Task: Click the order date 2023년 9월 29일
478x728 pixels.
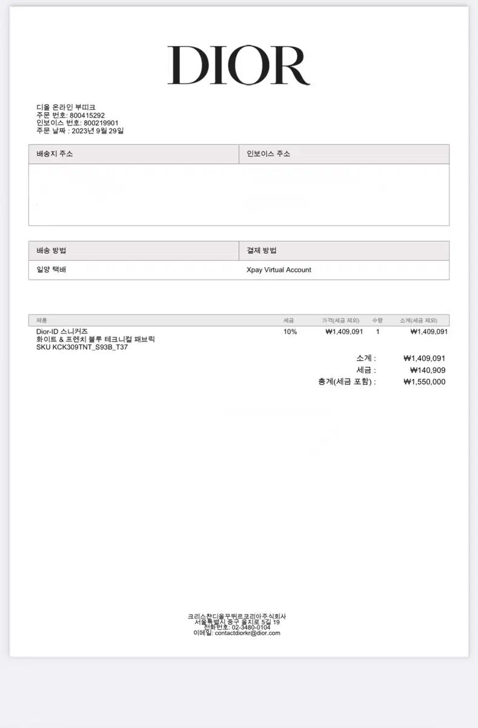Action: [97, 130]
